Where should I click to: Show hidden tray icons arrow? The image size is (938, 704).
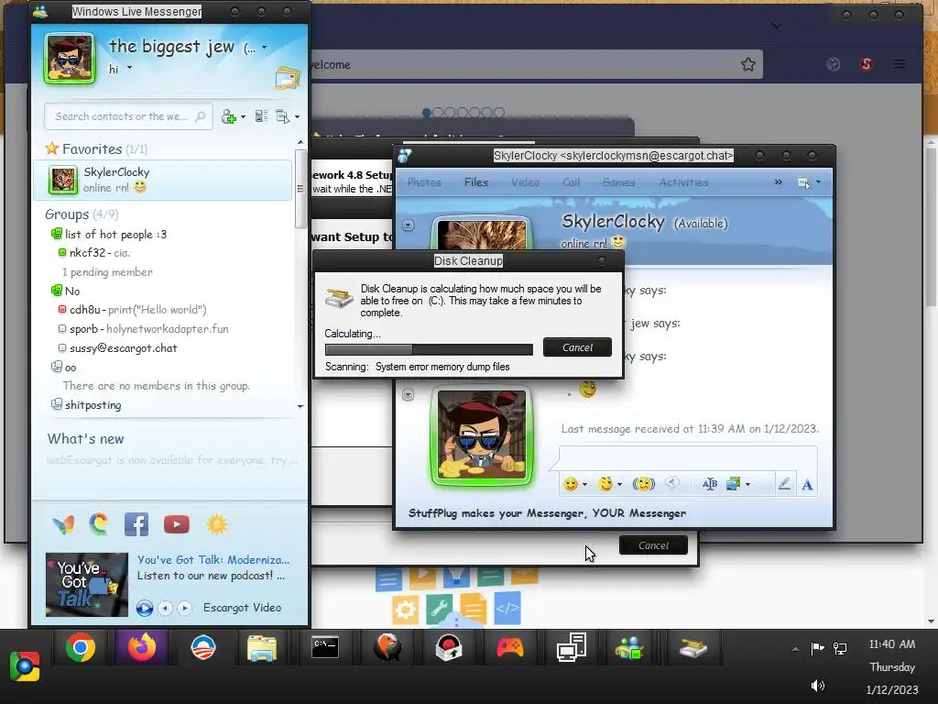795,649
